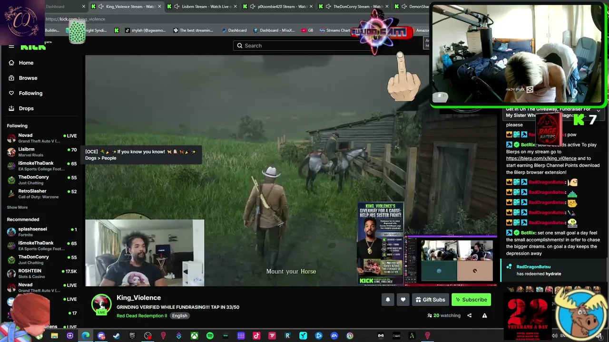Open TikTok from the taskbar
This screenshot has height=342, width=609.
click(x=256, y=336)
